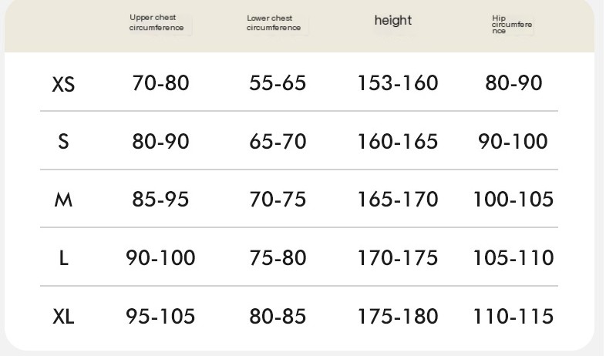Choose the M size row label
606x356 pixels.
[x=63, y=200]
